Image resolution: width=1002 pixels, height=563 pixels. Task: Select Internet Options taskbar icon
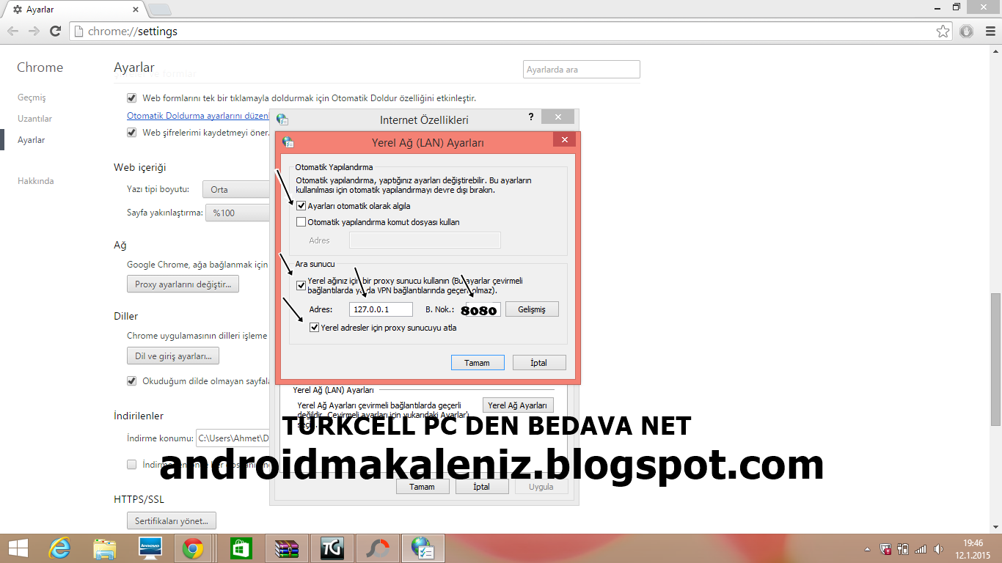[x=423, y=548]
